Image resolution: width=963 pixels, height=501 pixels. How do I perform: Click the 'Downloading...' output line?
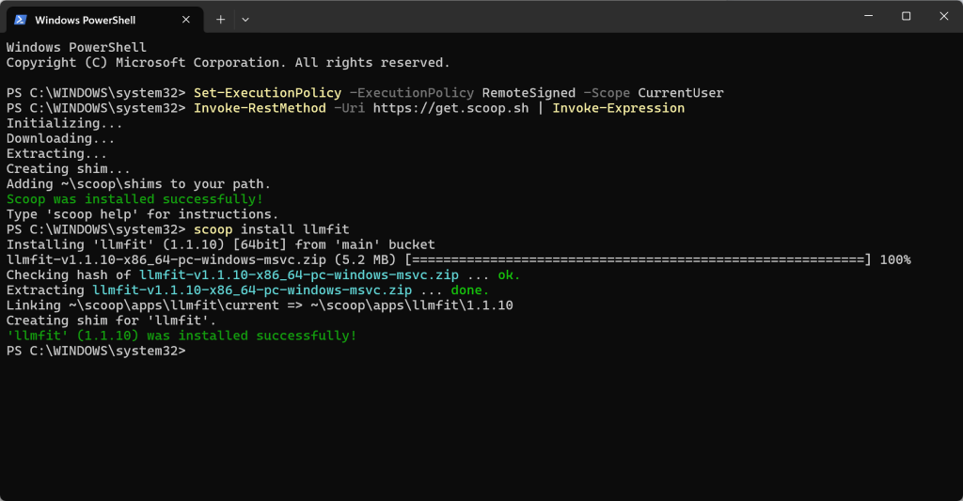pos(60,139)
